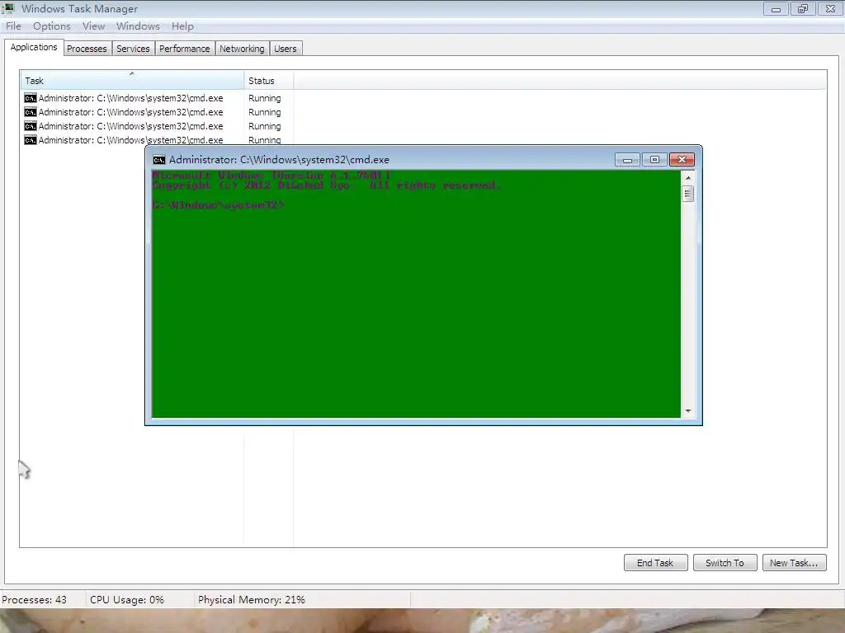
Task: Switch to the Networking tab
Action: (242, 49)
